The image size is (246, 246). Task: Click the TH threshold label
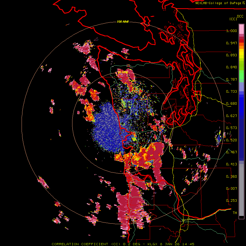[235, 213]
